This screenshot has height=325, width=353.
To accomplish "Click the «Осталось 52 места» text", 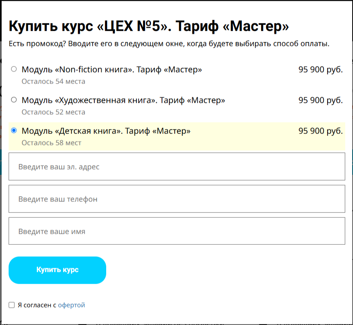I will [x=53, y=112].
